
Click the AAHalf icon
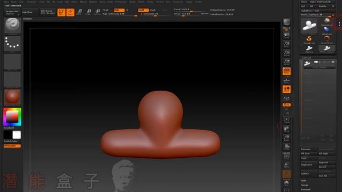pos(286,62)
